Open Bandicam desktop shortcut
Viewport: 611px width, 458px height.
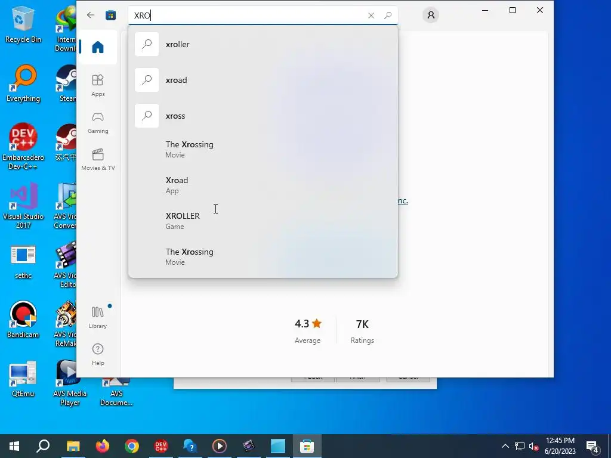[x=23, y=320]
